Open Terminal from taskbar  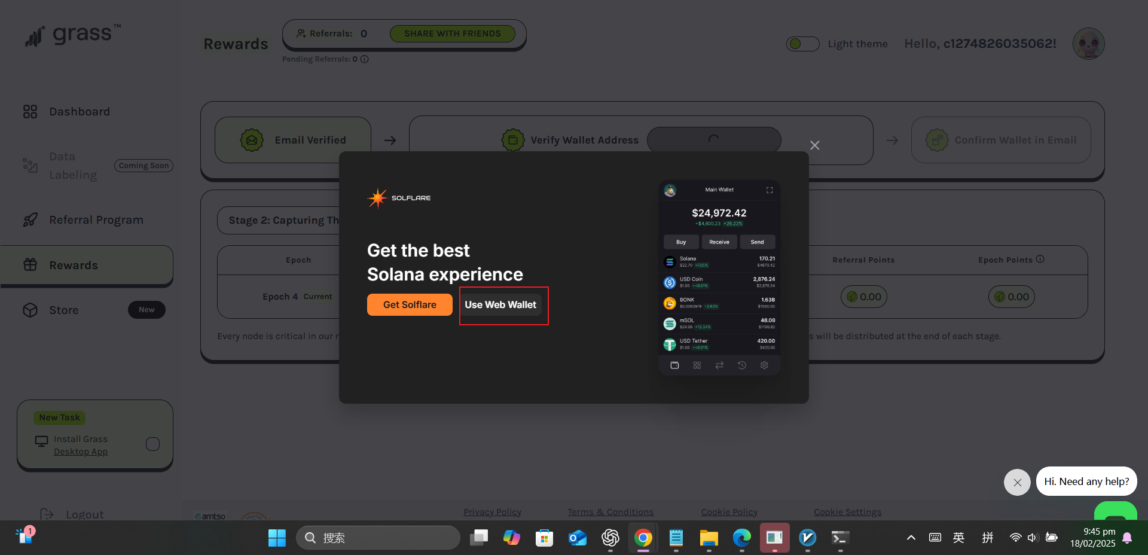click(840, 538)
